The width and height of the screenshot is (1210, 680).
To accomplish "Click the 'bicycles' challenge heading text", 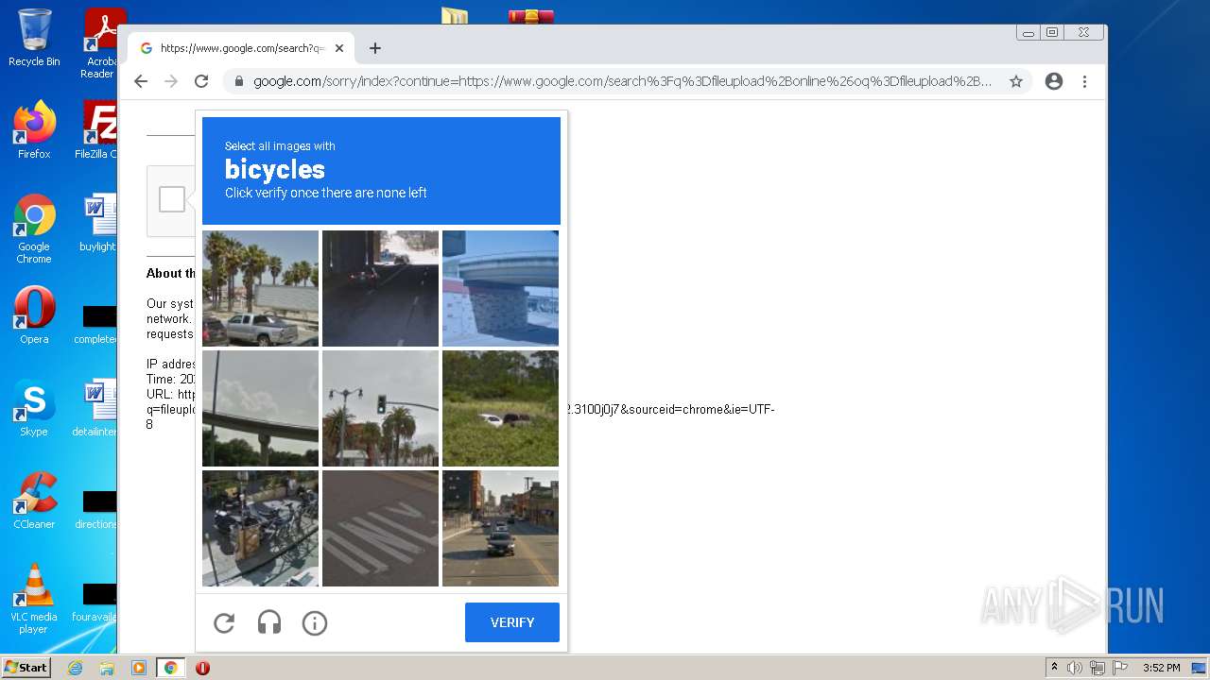I will (275, 169).
